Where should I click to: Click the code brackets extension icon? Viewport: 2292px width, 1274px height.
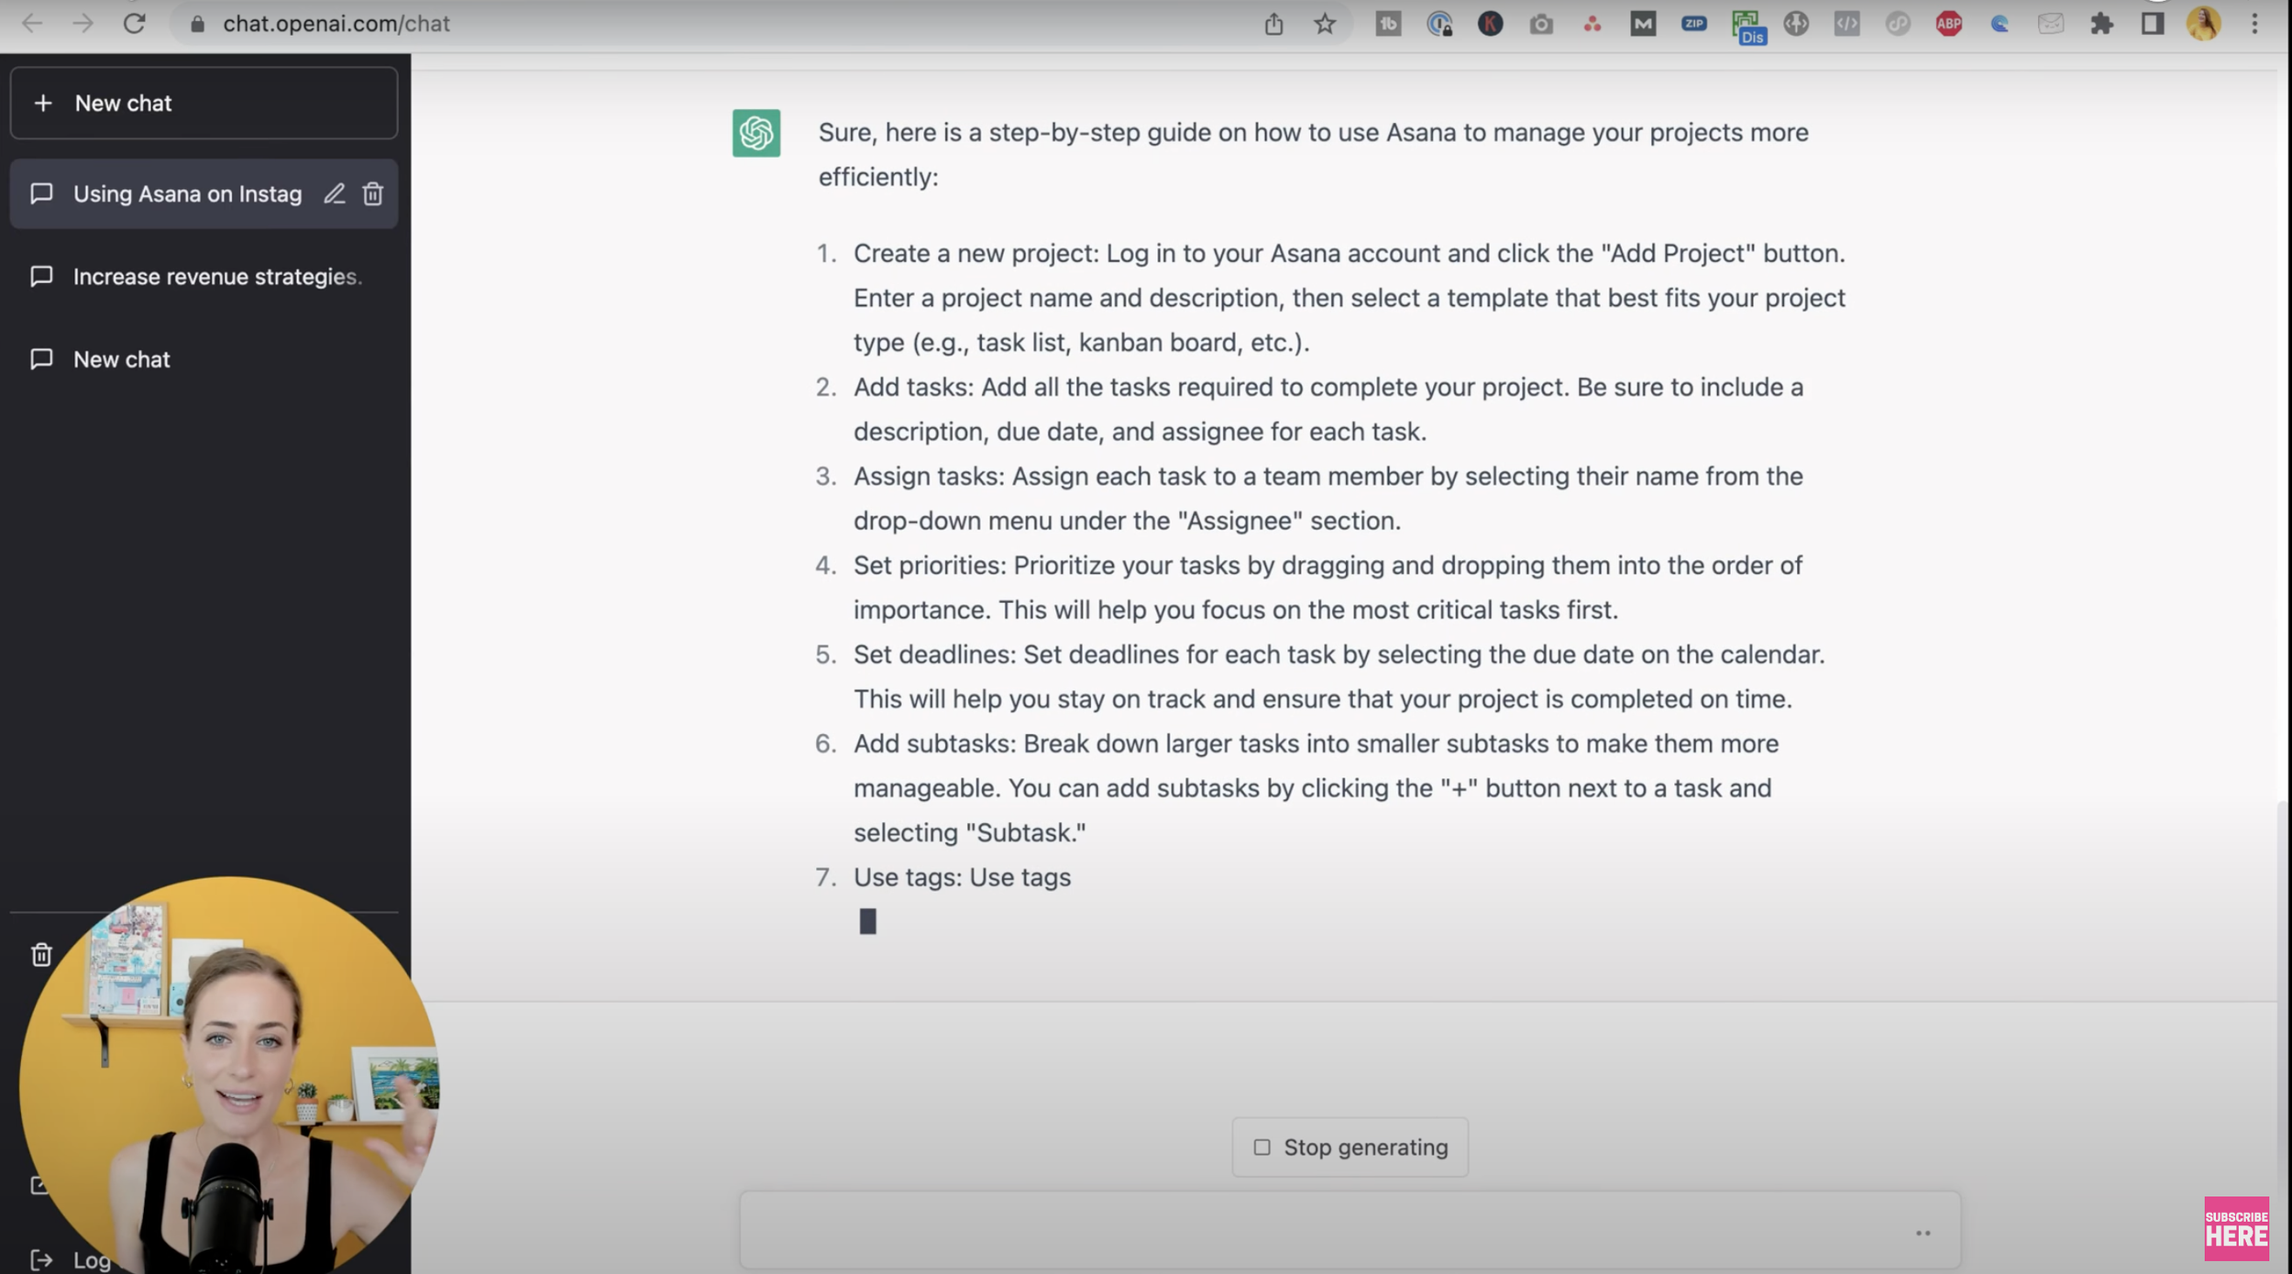[1846, 24]
